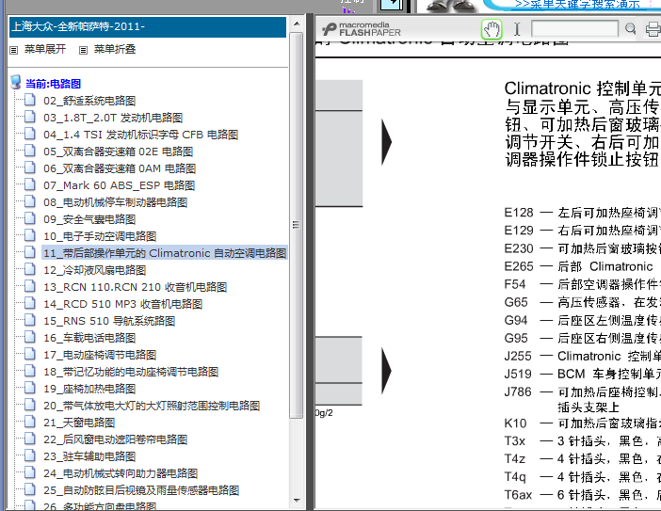Click the 当前:电路图 root tree node
Image resolution: width=661 pixels, height=511 pixels.
(x=53, y=84)
